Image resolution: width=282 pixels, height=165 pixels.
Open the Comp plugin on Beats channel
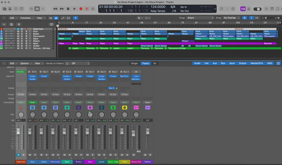(44, 76)
